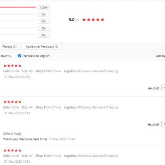
Task: Click the Seller's Reply heading
Action: 12,134
